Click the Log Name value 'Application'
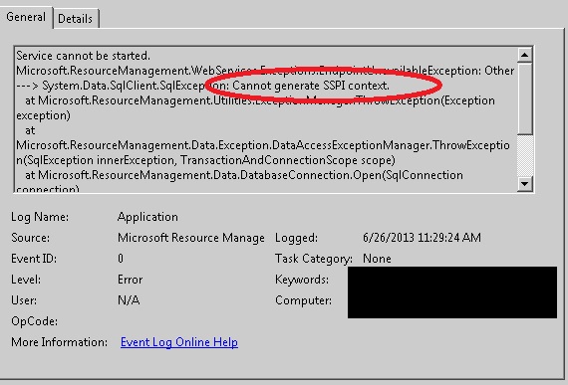Screen dimensions: 568x385 [x=147, y=217]
